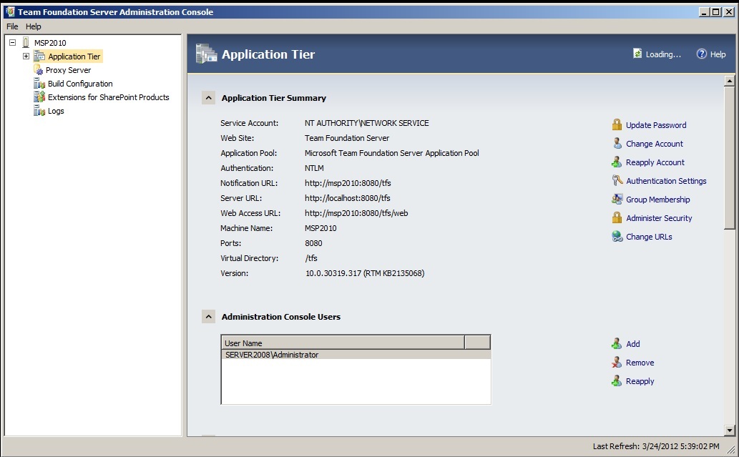
Task: Click the Machine Name value MSP2010
Action: click(320, 228)
